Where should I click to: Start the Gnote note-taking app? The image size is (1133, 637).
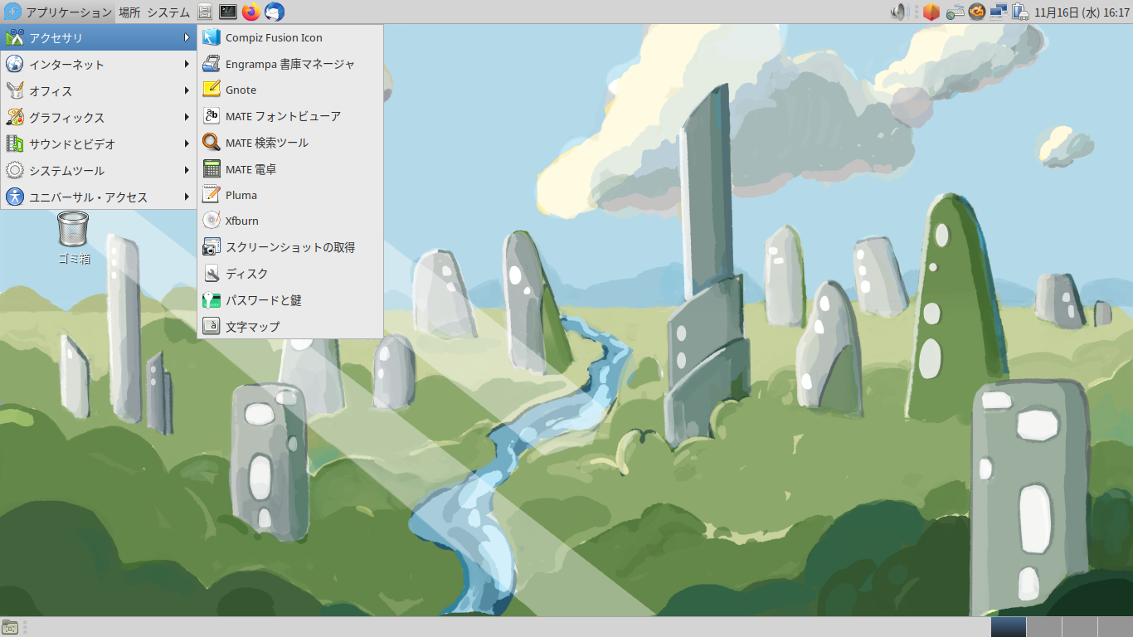(x=290, y=90)
